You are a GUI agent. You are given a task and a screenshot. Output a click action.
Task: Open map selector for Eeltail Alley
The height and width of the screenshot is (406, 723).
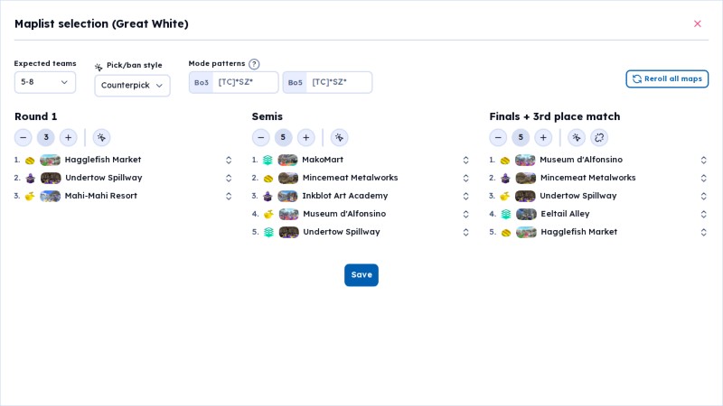[x=703, y=214]
